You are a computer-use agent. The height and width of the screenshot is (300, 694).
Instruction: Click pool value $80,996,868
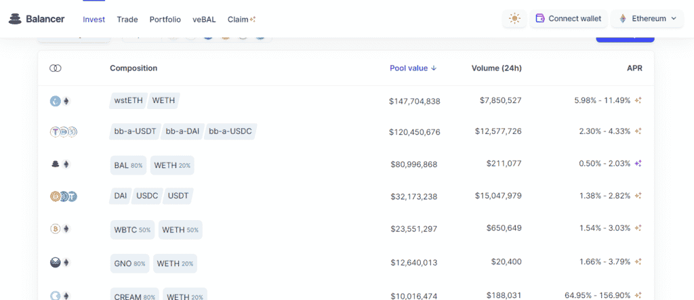point(414,164)
